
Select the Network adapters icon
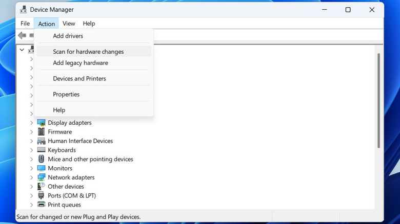tap(42, 177)
